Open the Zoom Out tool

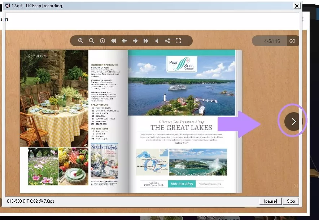coord(92,41)
